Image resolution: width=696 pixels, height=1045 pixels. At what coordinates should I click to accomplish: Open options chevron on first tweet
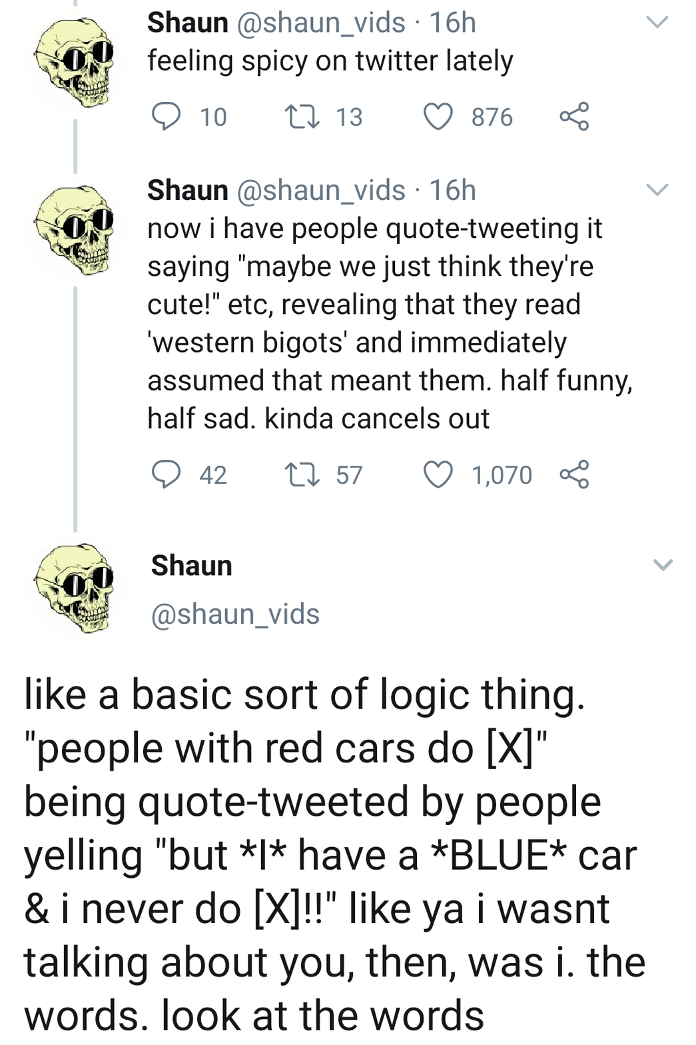pyautogui.click(x=657, y=23)
